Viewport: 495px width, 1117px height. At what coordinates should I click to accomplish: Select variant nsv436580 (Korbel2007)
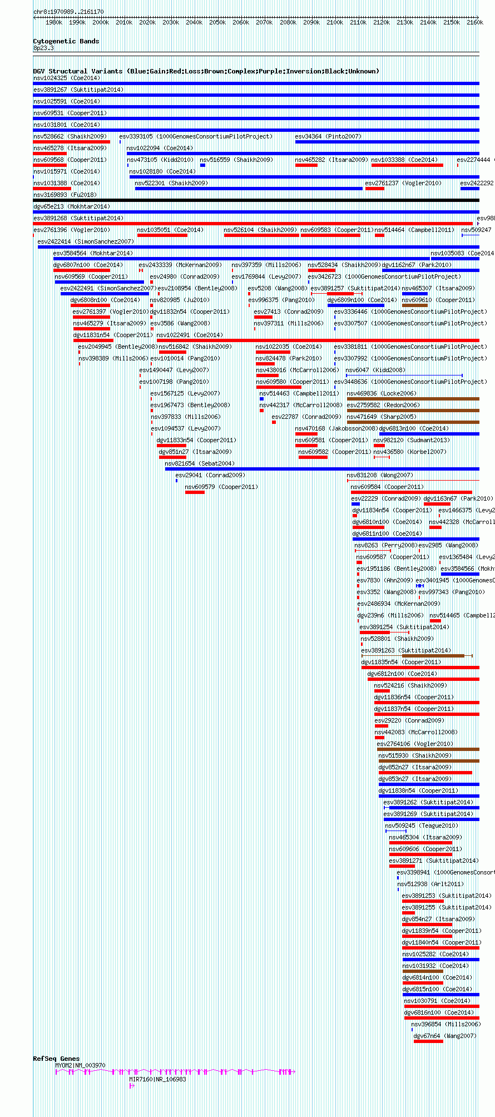pyautogui.click(x=410, y=452)
